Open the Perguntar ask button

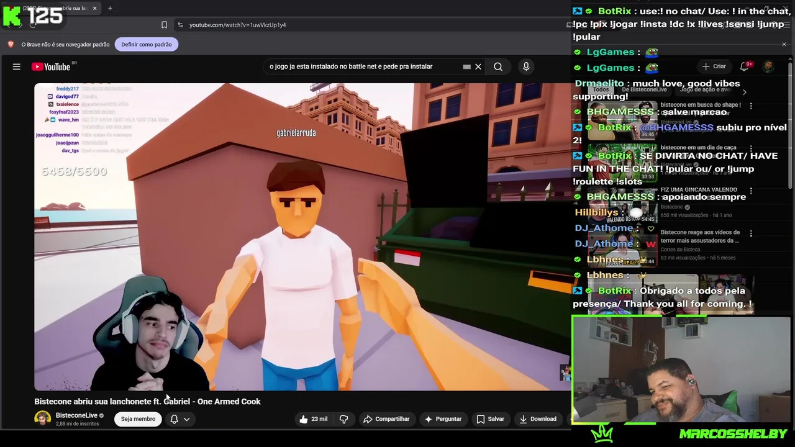(x=443, y=419)
